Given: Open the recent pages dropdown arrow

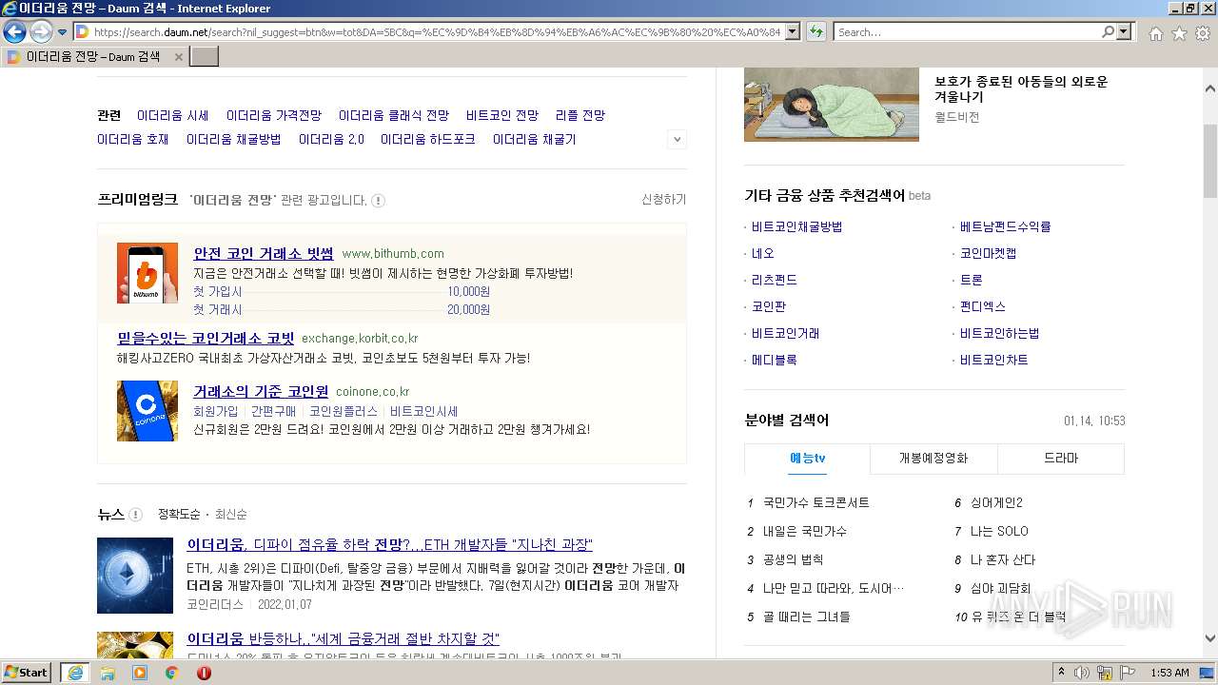Looking at the screenshot, I should [x=63, y=31].
